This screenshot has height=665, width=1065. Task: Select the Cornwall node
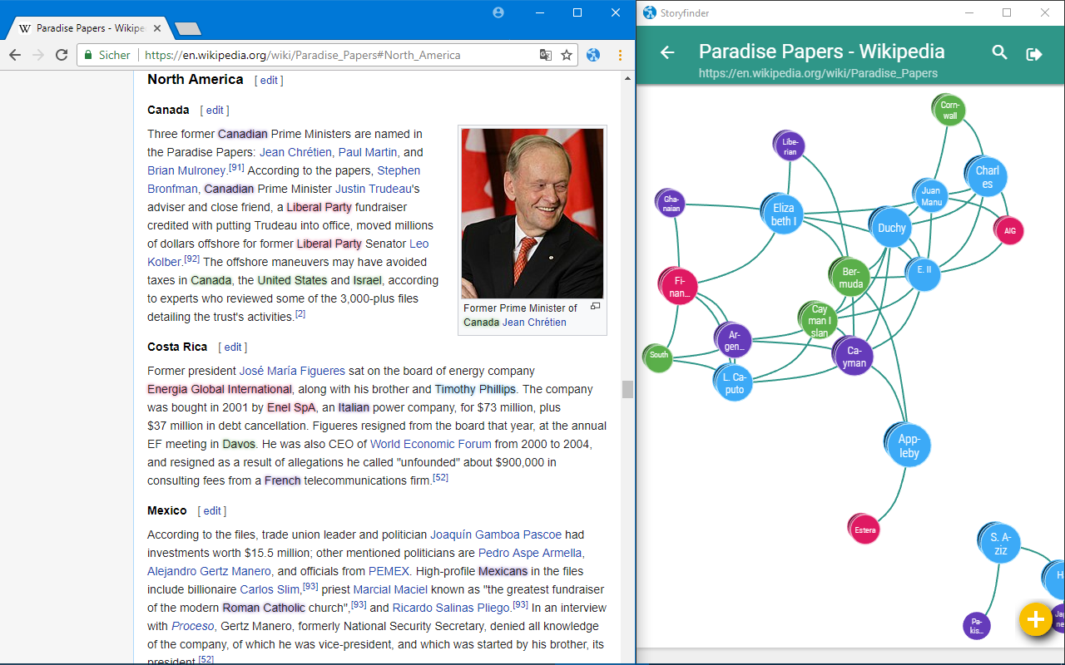(949, 111)
